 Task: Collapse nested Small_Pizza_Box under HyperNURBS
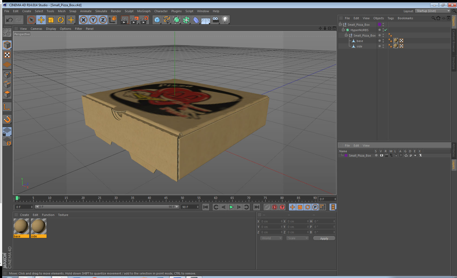346,35
